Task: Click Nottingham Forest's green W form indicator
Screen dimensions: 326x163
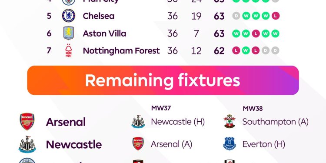Action: point(246,50)
